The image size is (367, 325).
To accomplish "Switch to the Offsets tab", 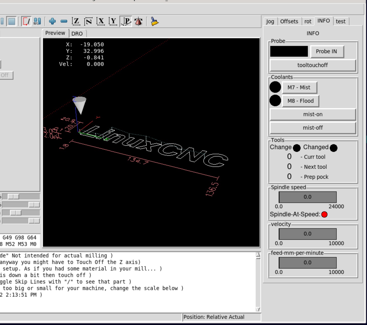I will tap(289, 21).
